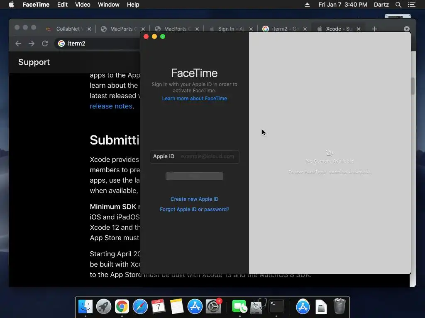The height and width of the screenshot is (318, 425).
Task: Open System Preferences gear with badge
Action: [x=213, y=307]
